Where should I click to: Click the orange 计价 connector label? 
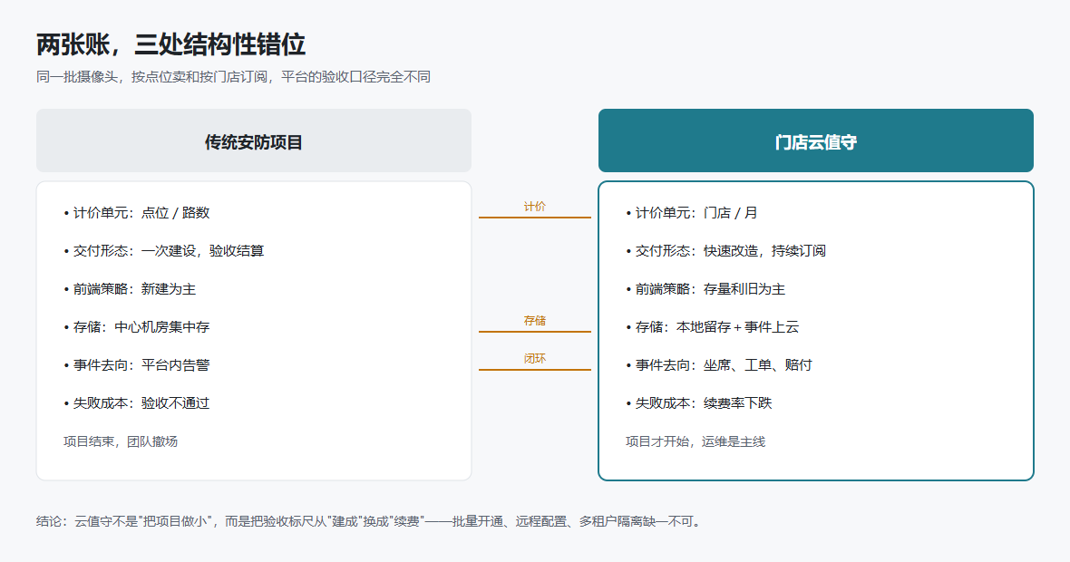pyautogui.click(x=535, y=206)
